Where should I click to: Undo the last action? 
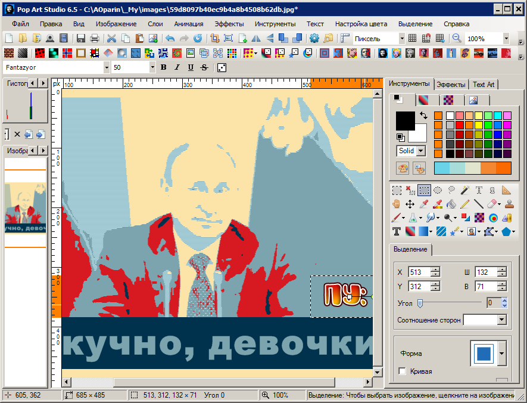170,38
